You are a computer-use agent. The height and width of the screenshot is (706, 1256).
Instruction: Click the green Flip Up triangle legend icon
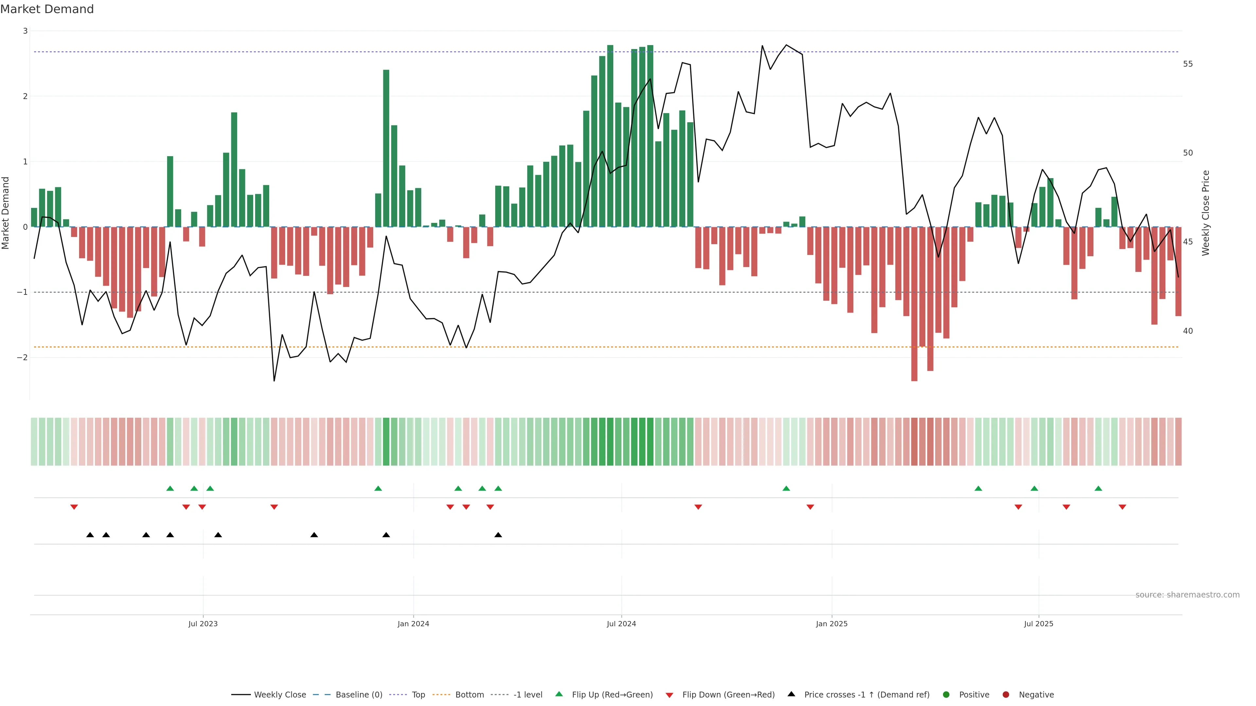(559, 694)
